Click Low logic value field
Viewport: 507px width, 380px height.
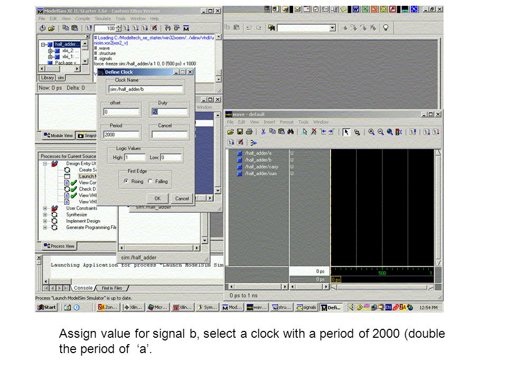[x=171, y=157]
